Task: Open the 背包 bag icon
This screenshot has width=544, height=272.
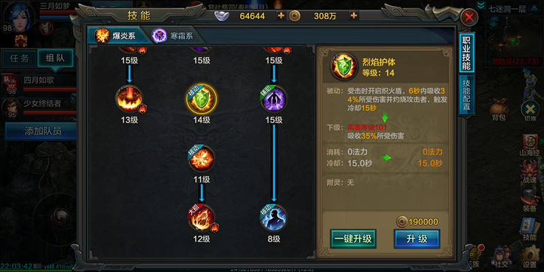Action: tap(498, 110)
